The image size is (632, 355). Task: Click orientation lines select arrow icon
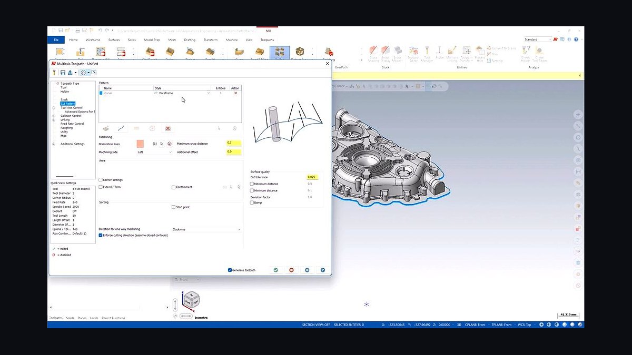point(162,144)
